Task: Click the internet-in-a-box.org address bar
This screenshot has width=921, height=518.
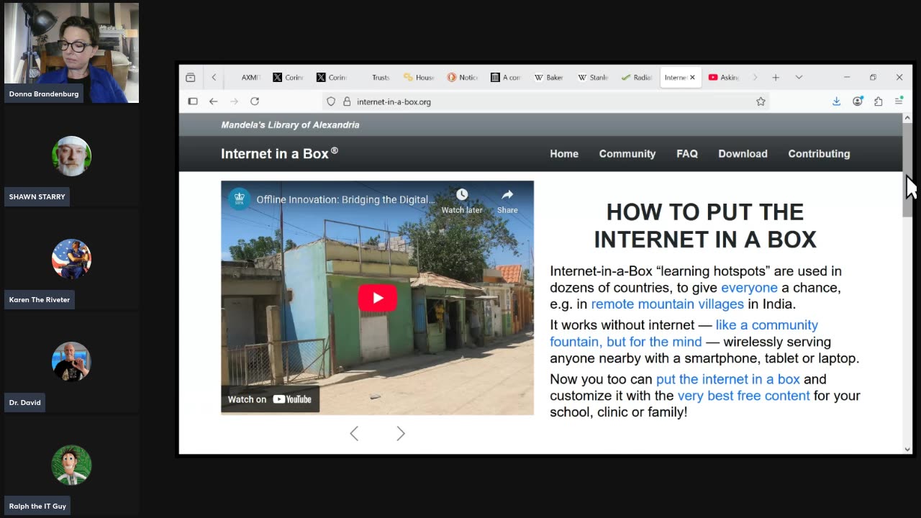Action: click(x=547, y=101)
